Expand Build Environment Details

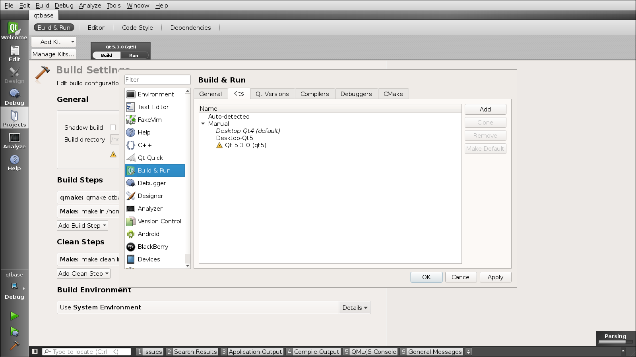(355, 307)
